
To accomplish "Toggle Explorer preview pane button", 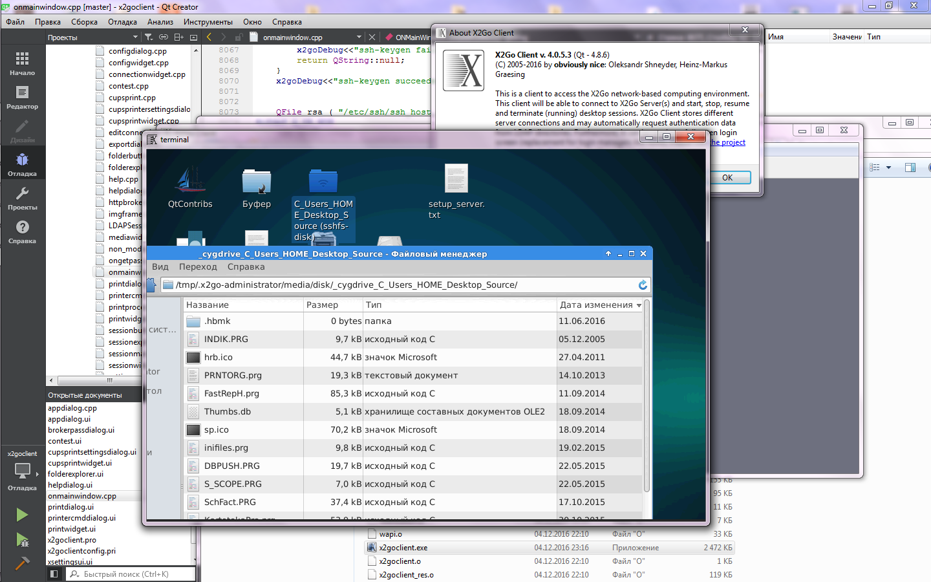I will pos(910,167).
